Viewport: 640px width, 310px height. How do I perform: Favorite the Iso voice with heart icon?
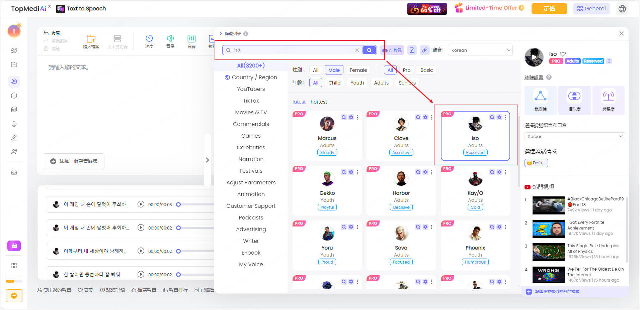pyautogui.click(x=563, y=54)
